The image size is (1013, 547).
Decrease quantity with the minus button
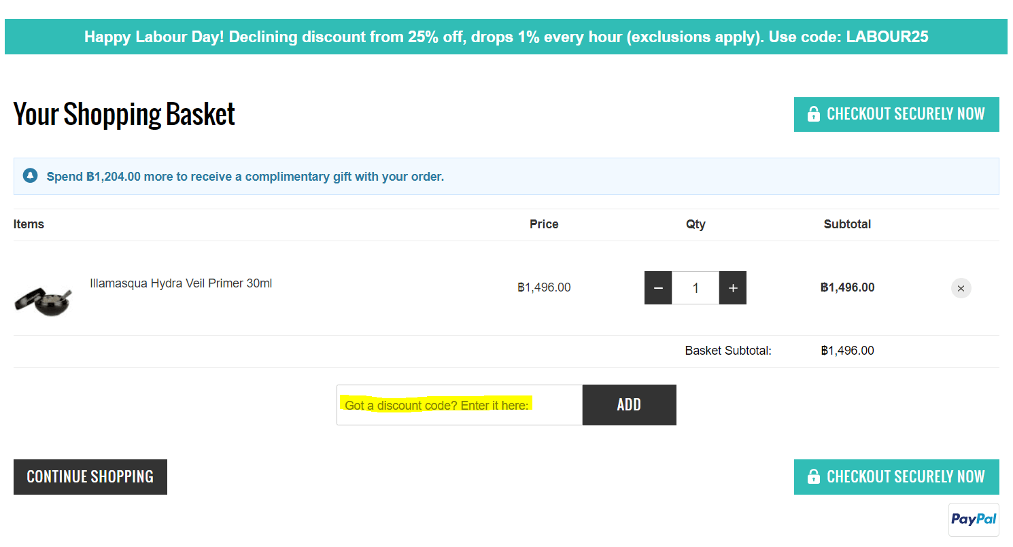tap(658, 288)
